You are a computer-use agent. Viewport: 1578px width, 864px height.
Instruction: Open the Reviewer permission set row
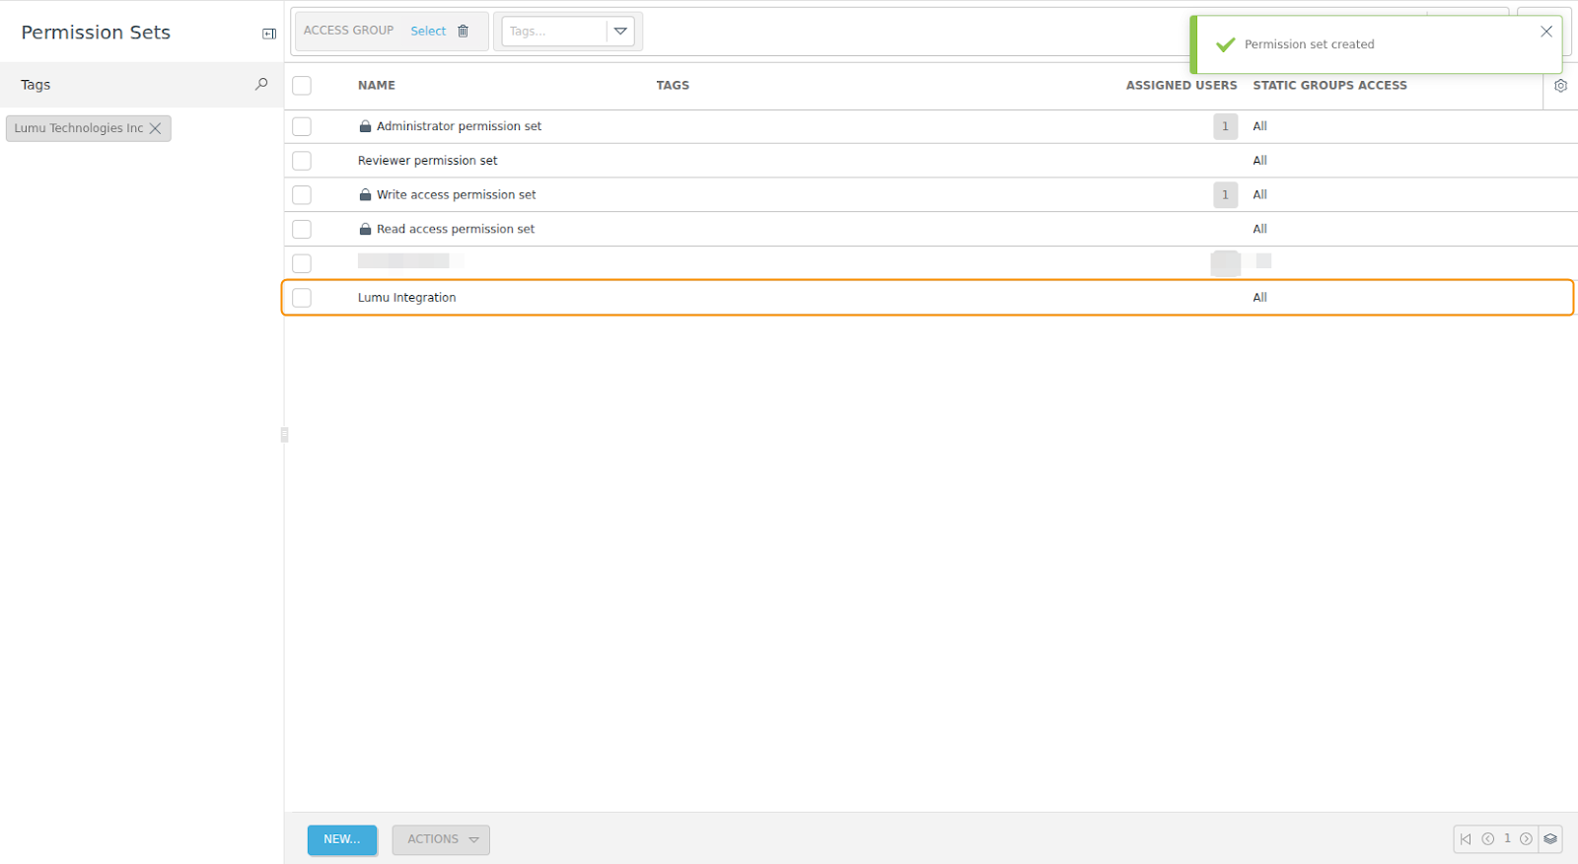(427, 161)
